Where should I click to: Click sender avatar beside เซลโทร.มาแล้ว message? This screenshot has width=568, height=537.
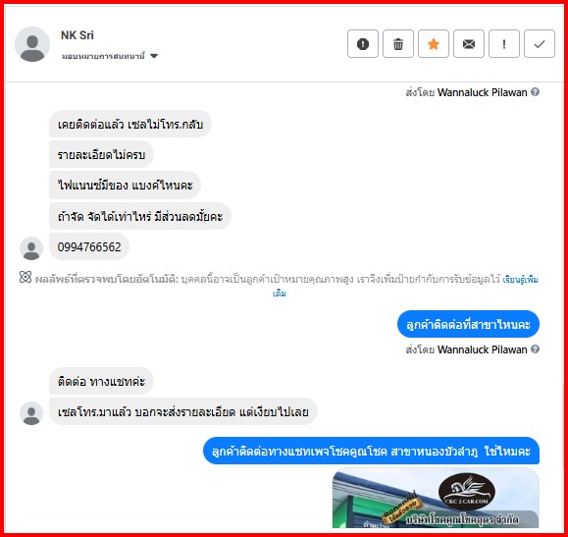(x=31, y=413)
